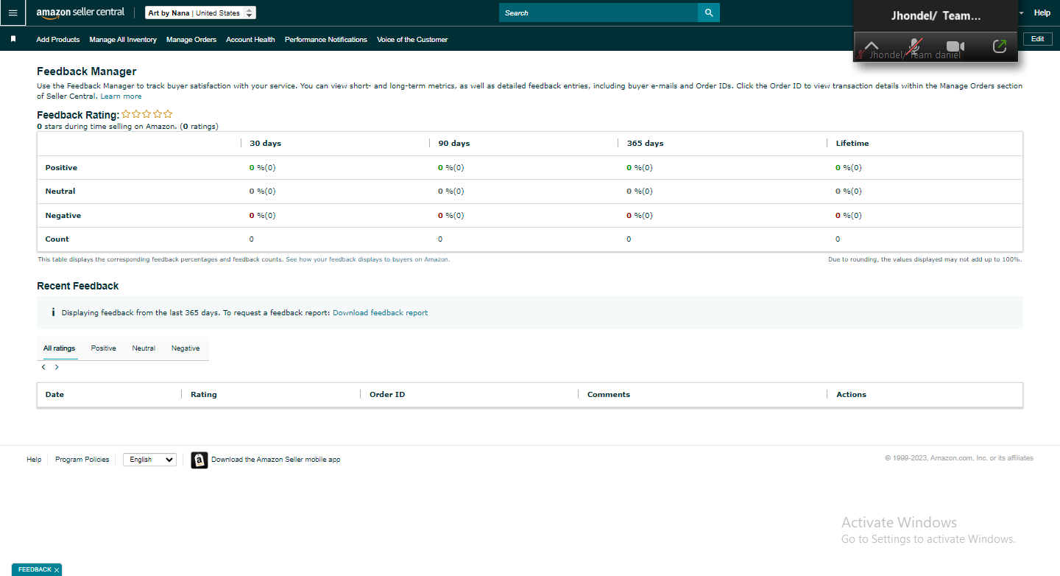Screen dimensions: 1060x576
Task: Click the Positive row label
Action: 61,168
